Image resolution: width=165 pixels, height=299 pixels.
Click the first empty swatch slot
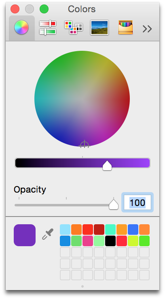pos(65,252)
